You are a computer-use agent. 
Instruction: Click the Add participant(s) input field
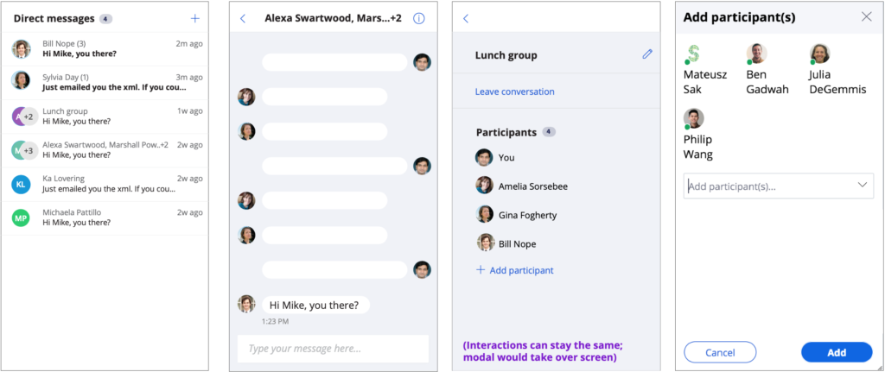click(x=779, y=186)
